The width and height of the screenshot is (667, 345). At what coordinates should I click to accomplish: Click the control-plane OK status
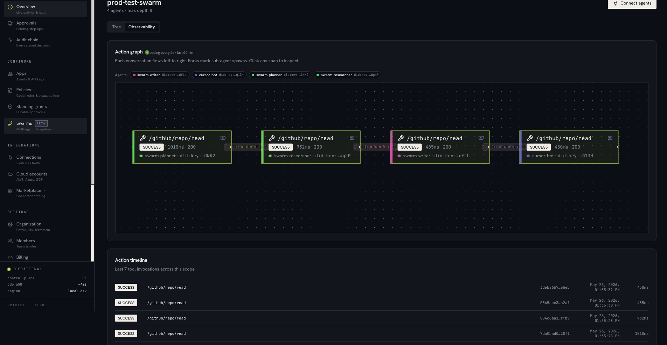[x=84, y=278]
